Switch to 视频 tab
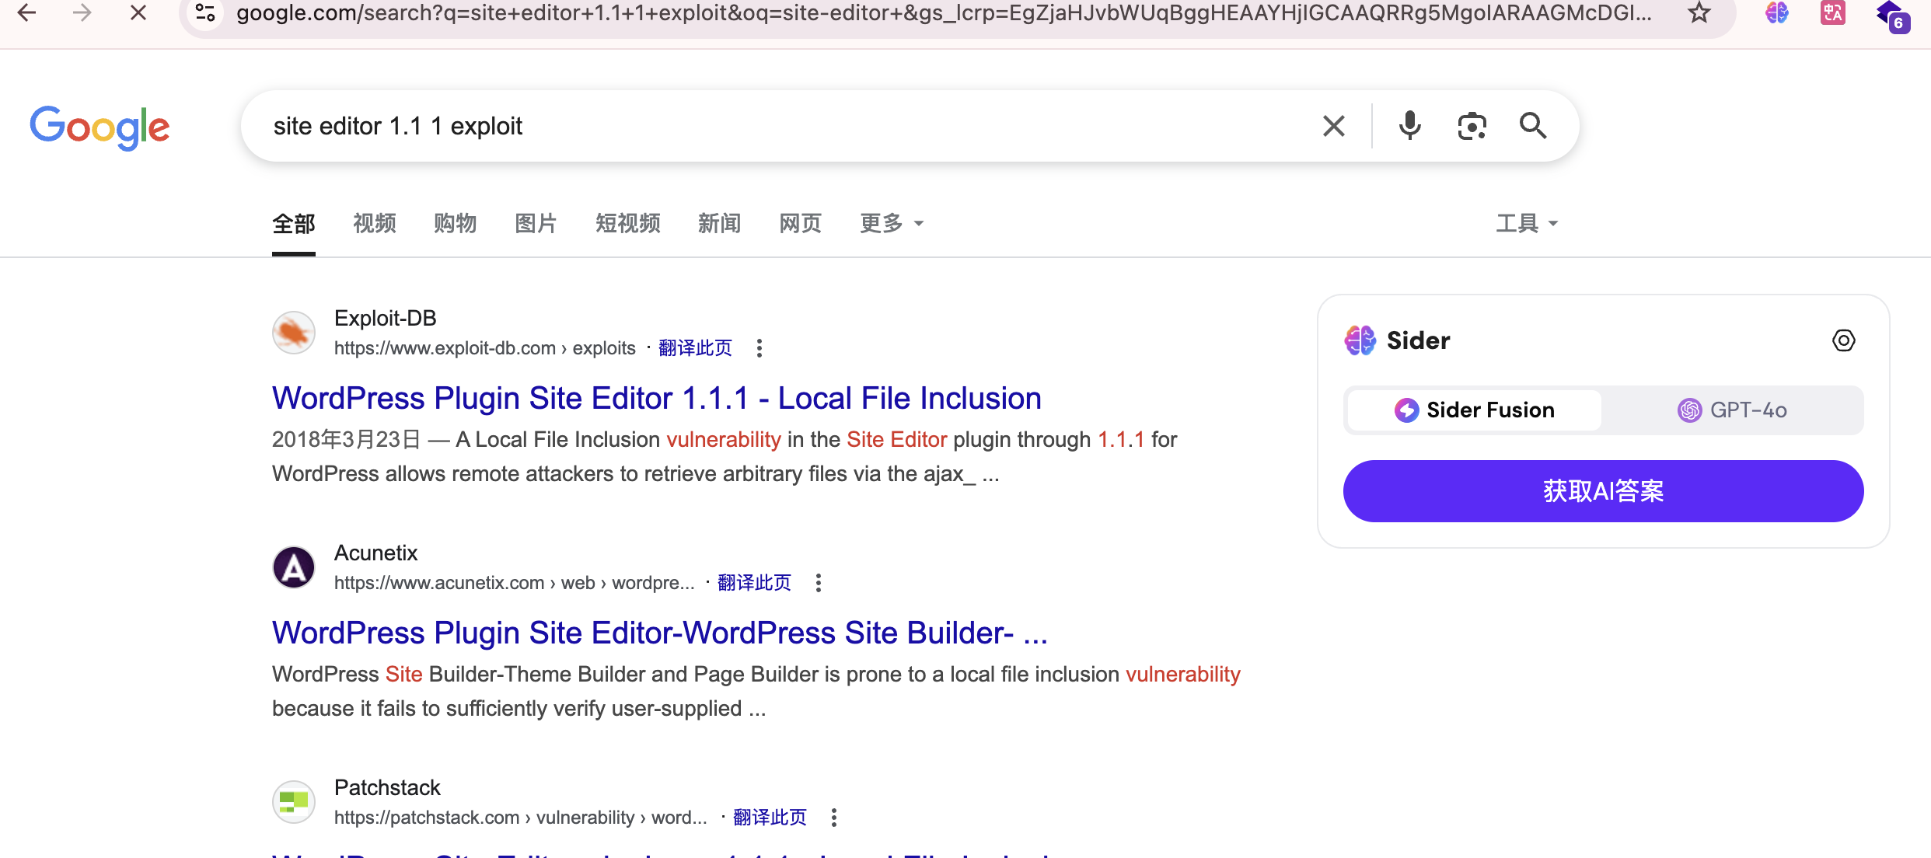 pyautogui.click(x=375, y=224)
